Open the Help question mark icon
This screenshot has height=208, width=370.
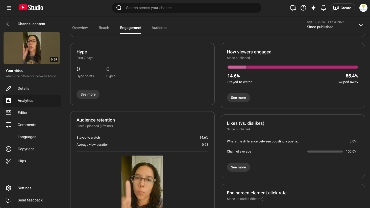click(x=303, y=8)
